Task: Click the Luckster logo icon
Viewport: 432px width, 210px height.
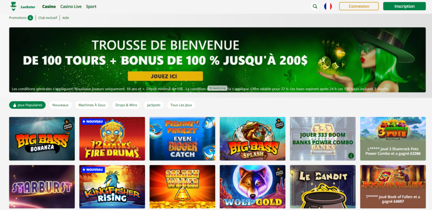Action: pyautogui.click(x=13, y=6)
